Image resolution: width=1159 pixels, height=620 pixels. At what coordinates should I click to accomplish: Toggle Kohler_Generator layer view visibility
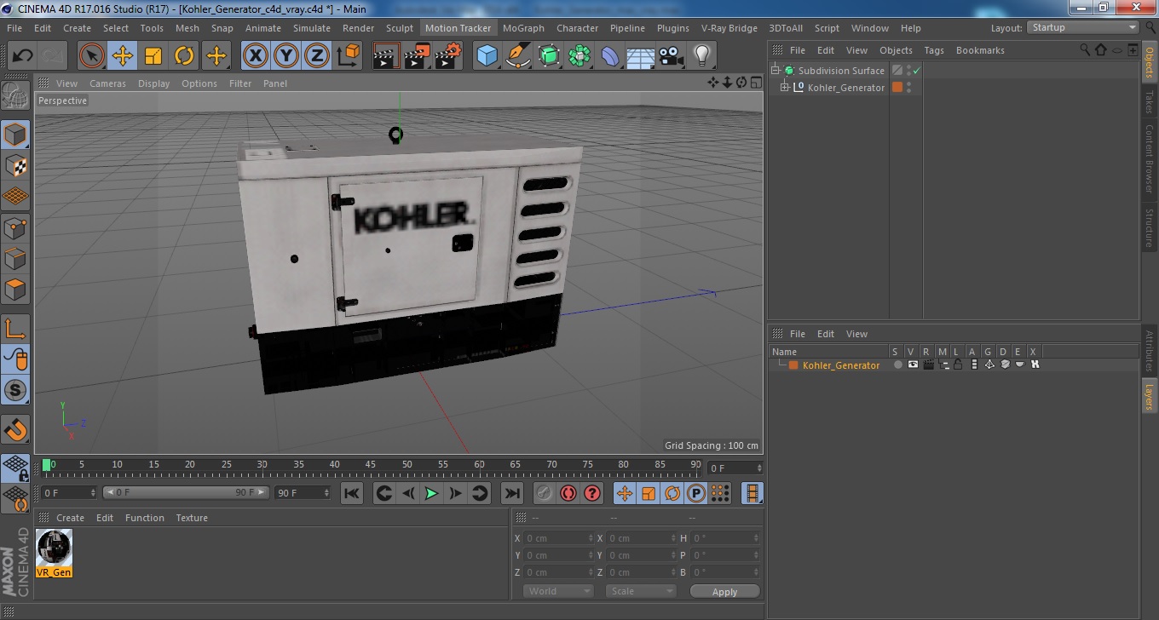[x=913, y=365]
